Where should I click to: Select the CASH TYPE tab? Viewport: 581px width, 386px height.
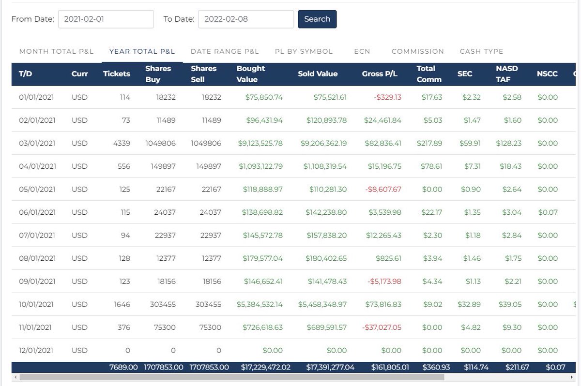click(x=481, y=51)
